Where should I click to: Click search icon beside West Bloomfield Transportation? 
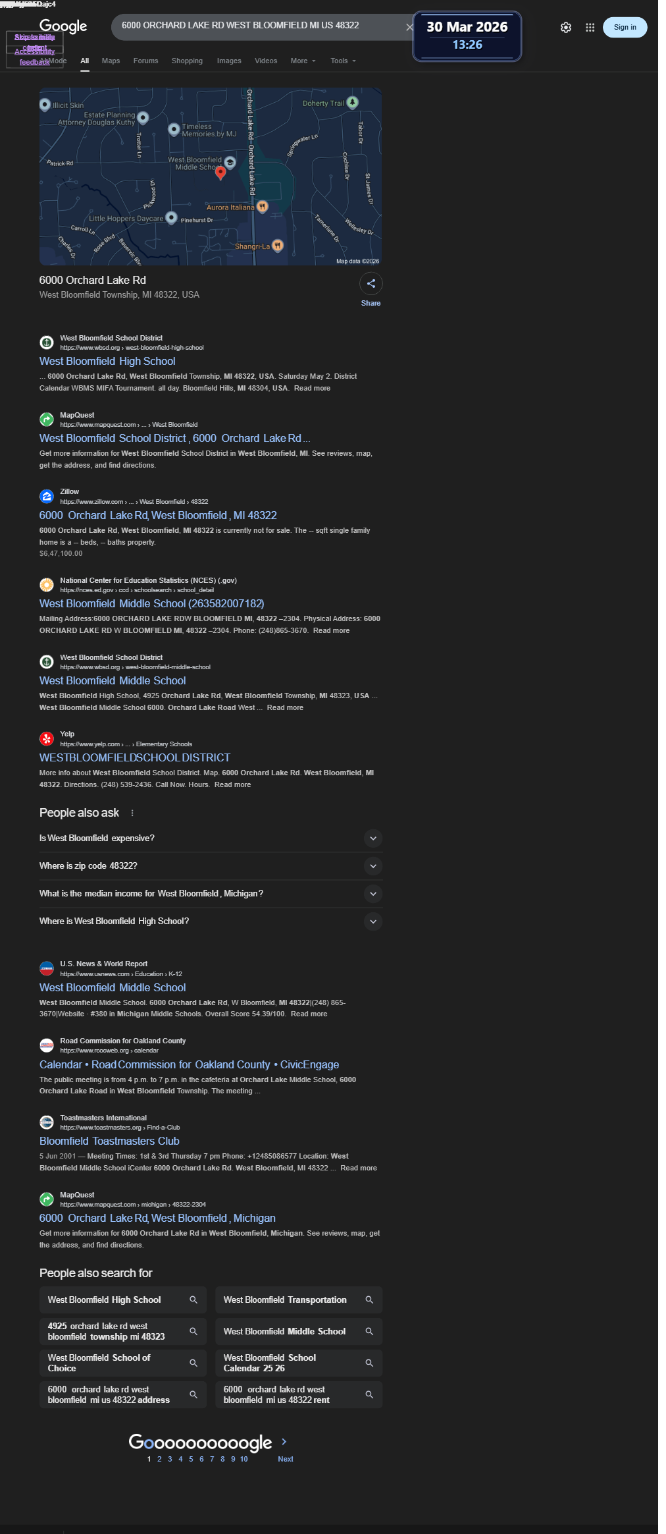pos(369,1300)
